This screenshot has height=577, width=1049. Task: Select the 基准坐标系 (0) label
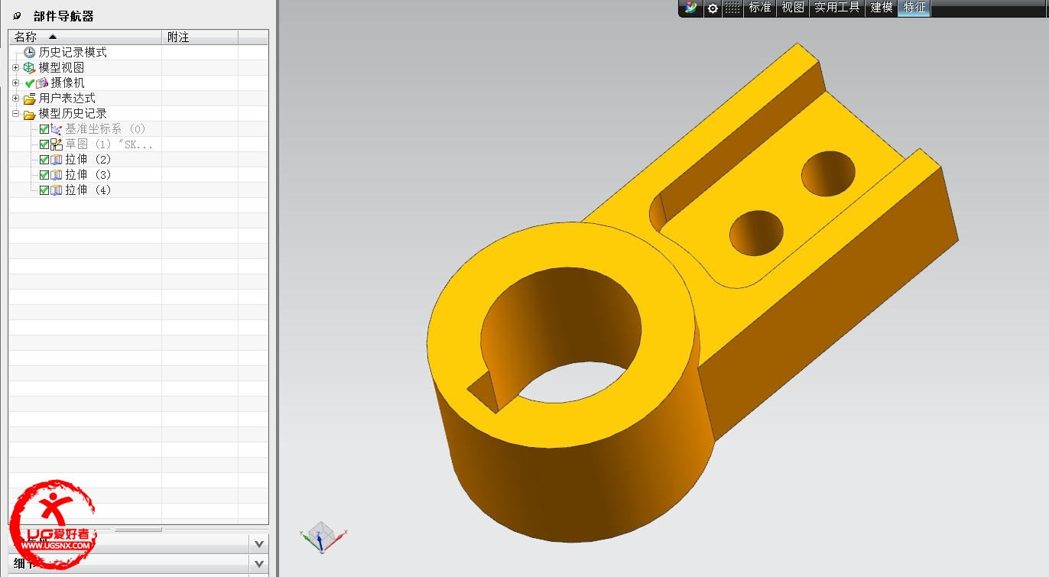pyautogui.click(x=105, y=128)
